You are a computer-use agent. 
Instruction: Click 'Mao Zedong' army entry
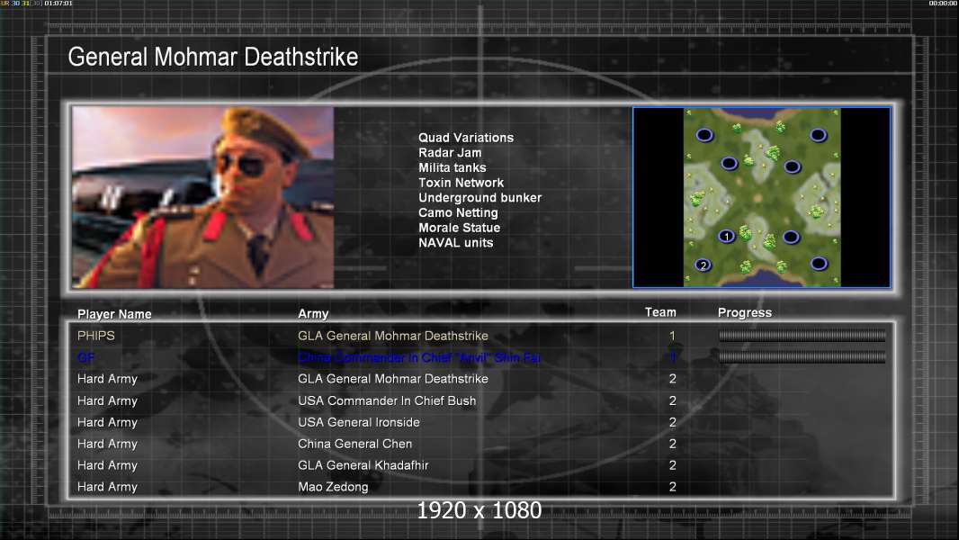pyautogui.click(x=333, y=487)
